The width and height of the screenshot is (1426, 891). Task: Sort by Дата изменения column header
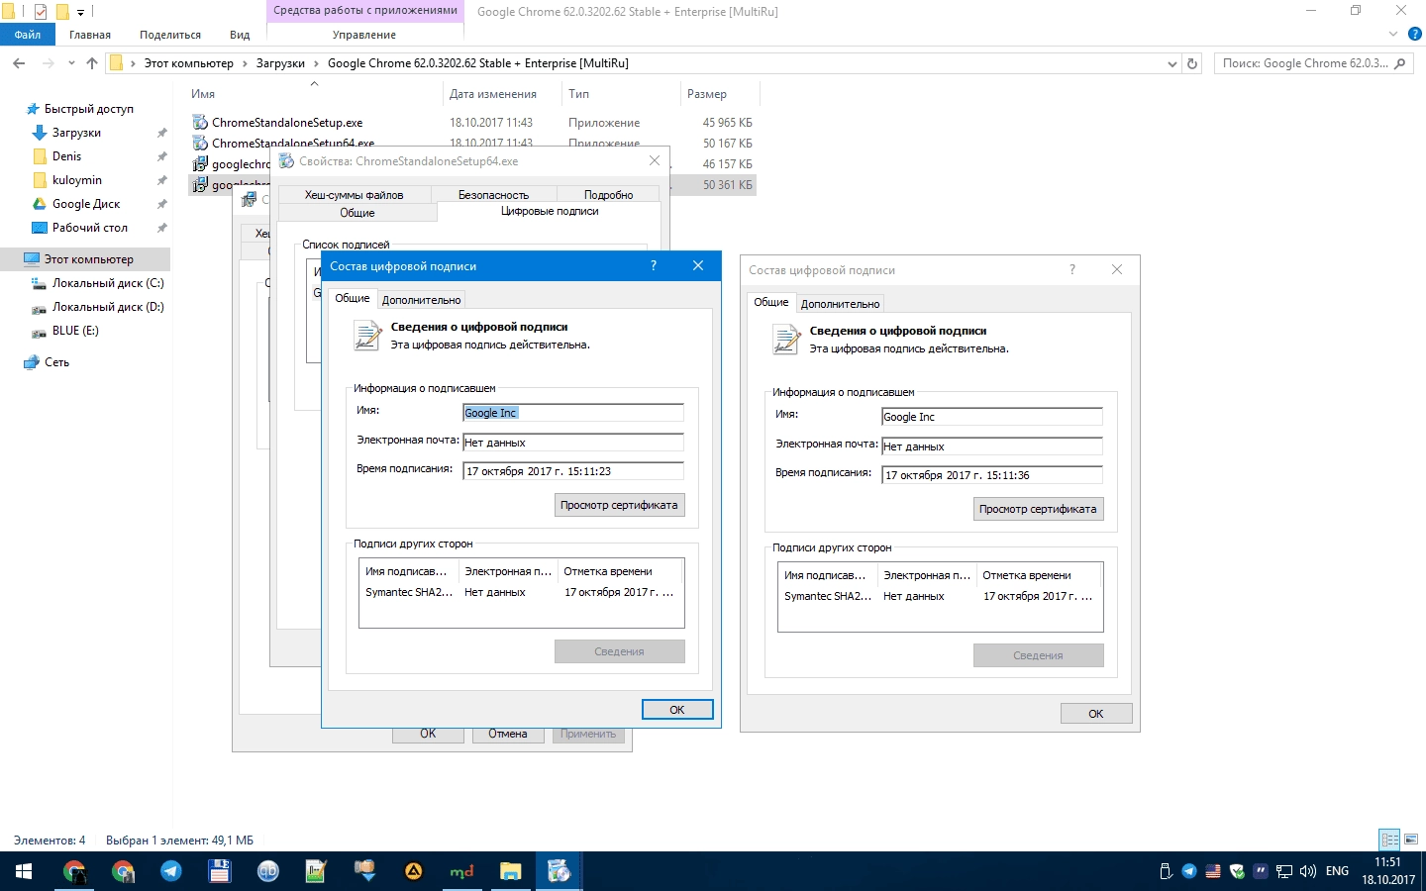[x=502, y=94]
